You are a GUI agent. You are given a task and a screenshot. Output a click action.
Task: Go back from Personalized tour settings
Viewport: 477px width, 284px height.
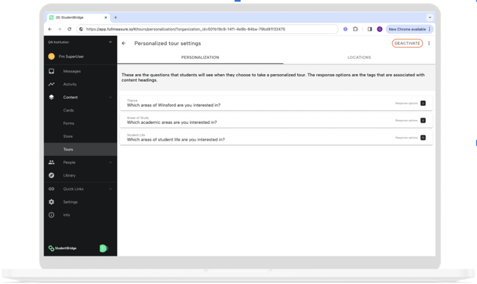124,44
